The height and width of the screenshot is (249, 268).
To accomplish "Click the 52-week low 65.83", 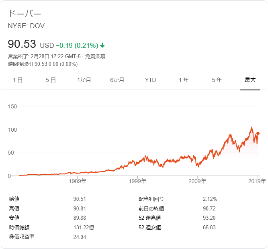I will (x=209, y=228).
